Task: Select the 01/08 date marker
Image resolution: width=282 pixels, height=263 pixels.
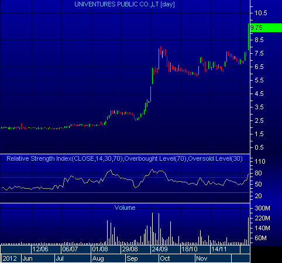Action: (100, 249)
